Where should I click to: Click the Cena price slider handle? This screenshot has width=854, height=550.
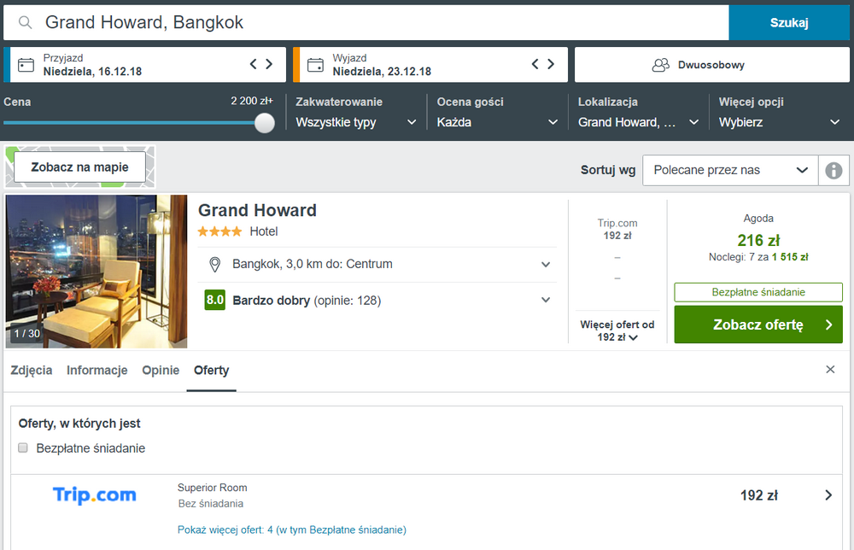coord(265,122)
